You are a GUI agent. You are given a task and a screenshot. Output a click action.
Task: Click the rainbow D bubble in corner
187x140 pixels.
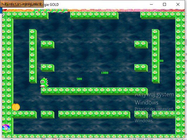pyautogui.click(x=6, y=128)
